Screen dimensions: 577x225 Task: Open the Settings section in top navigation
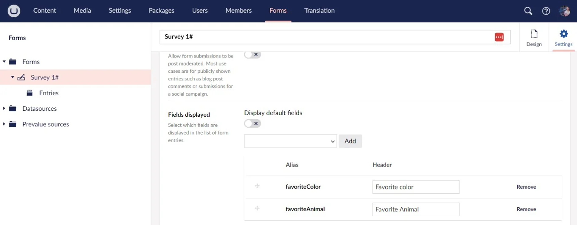coord(120,11)
